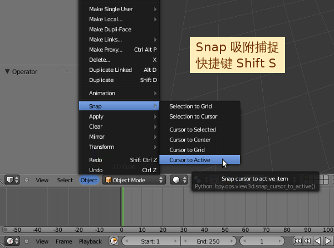Expand the Apply submenu
This screenshot has width=334, height=248.
click(119, 116)
